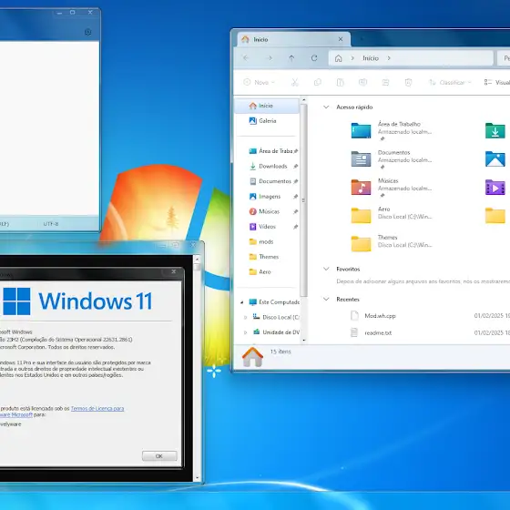
Task: Click the pin icon beside Downloads in sidebar
Action: coord(295,166)
